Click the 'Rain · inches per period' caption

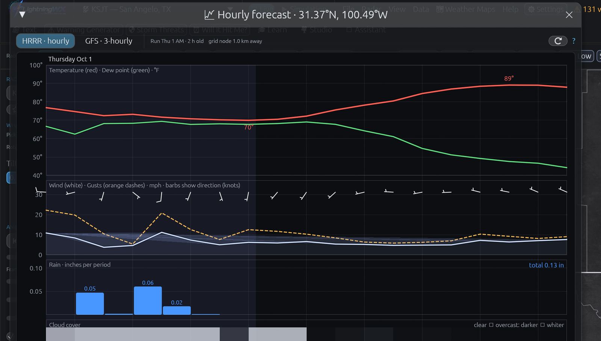click(x=80, y=265)
